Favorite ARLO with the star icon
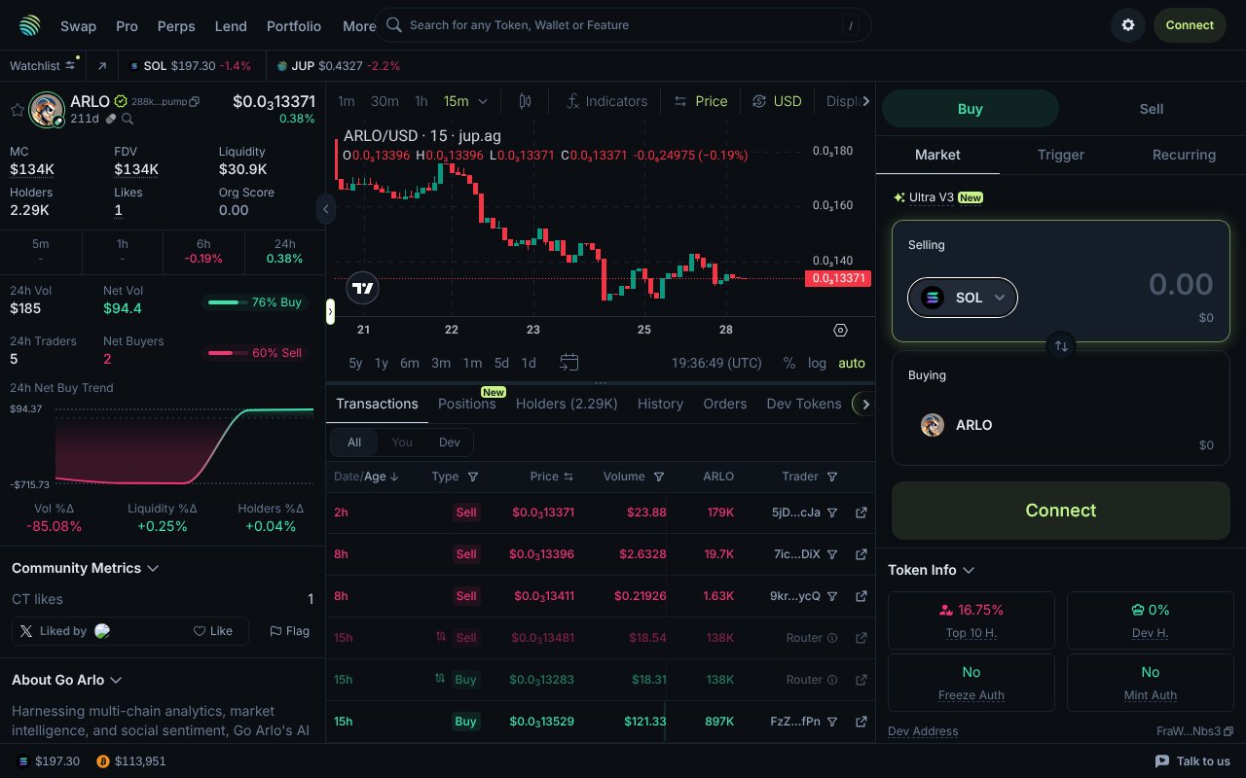Screen dimensions: 1246x778 (17, 110)
